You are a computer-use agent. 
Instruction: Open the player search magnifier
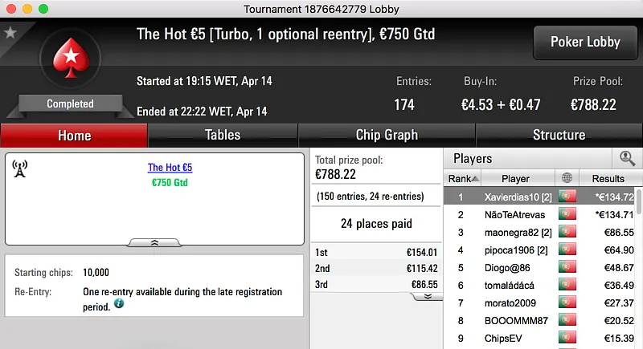point(626,158)
